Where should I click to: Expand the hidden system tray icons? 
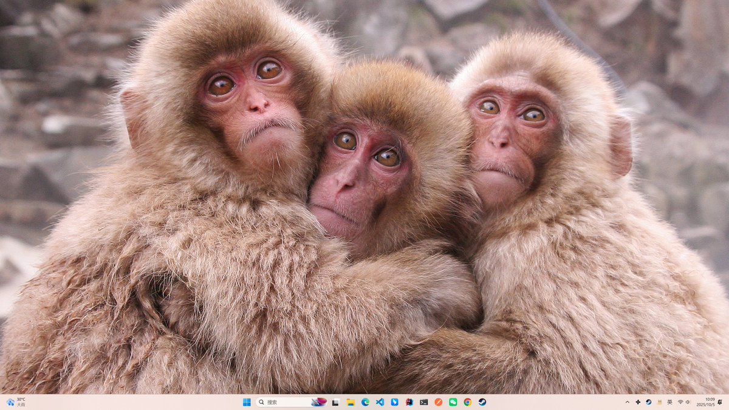point(628,402)
